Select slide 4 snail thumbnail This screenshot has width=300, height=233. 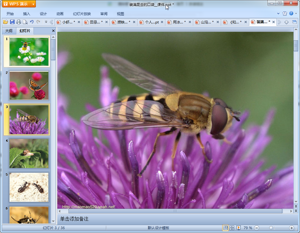click(29, 153)
